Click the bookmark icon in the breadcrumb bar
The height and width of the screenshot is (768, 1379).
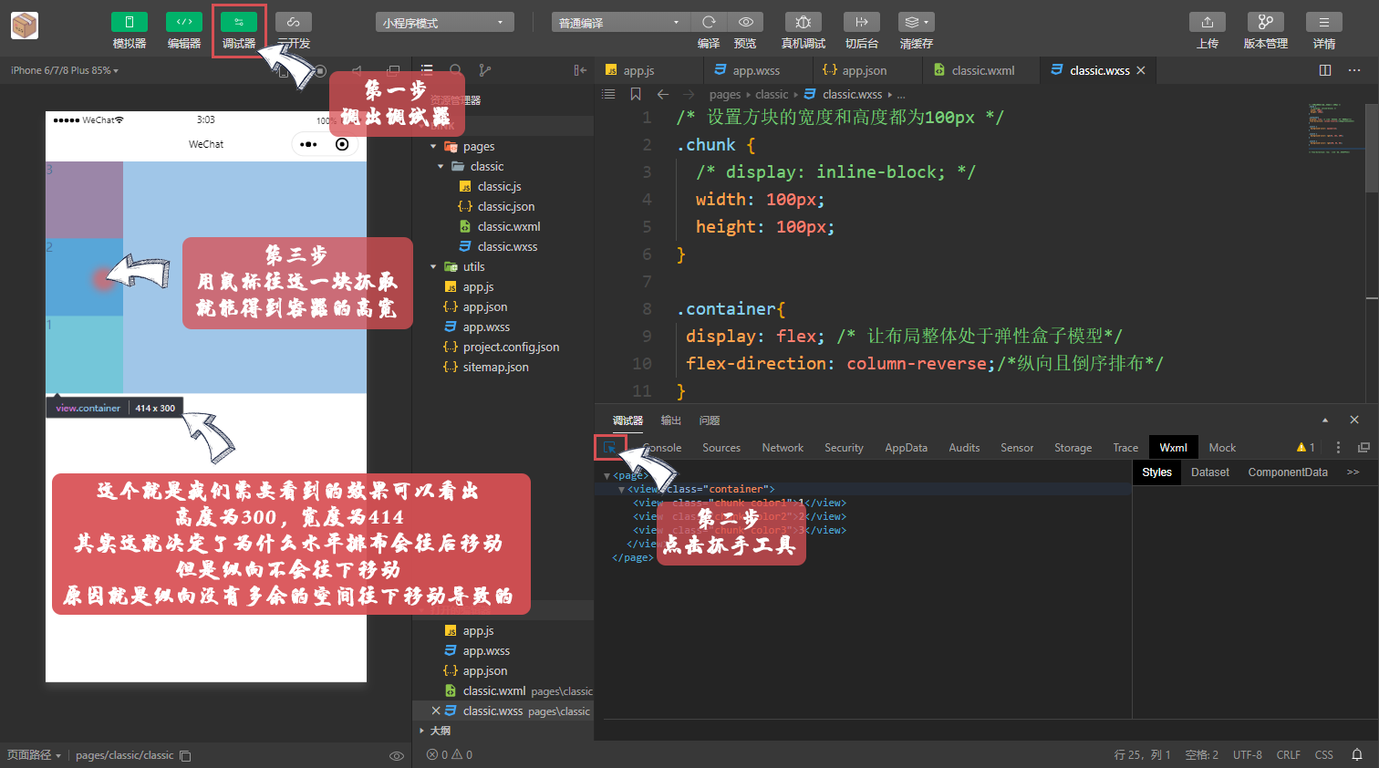pyautogui.click(x=636, y=94)
